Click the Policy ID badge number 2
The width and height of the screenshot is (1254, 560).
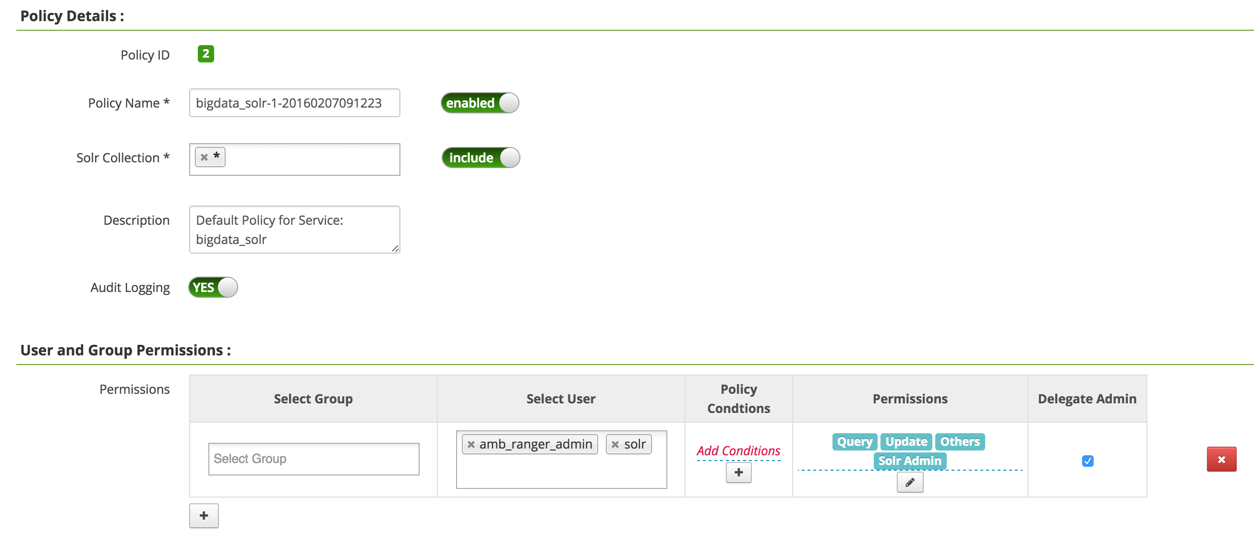click(x=205, y=54)
